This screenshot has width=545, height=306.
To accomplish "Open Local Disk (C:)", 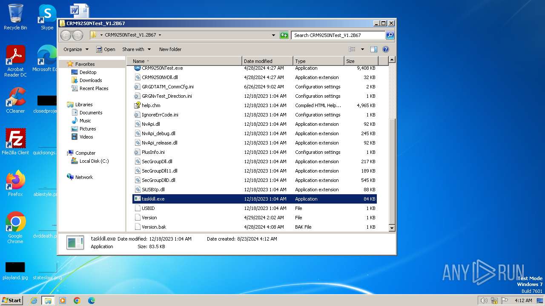I will [94, 161].
